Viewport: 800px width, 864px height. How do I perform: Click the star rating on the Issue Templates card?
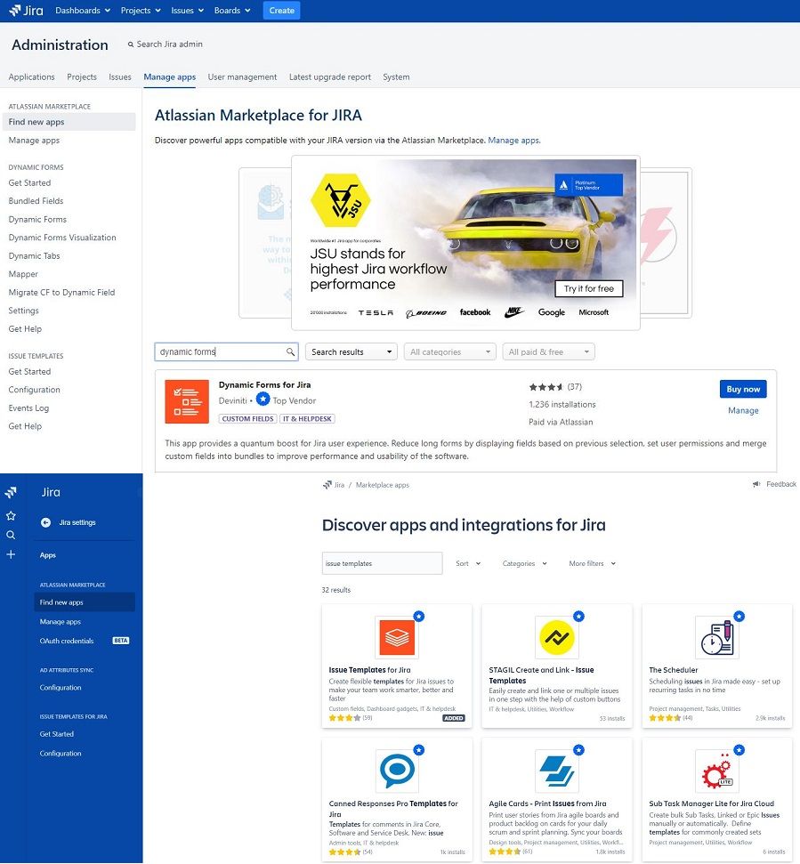pos(345,718)
